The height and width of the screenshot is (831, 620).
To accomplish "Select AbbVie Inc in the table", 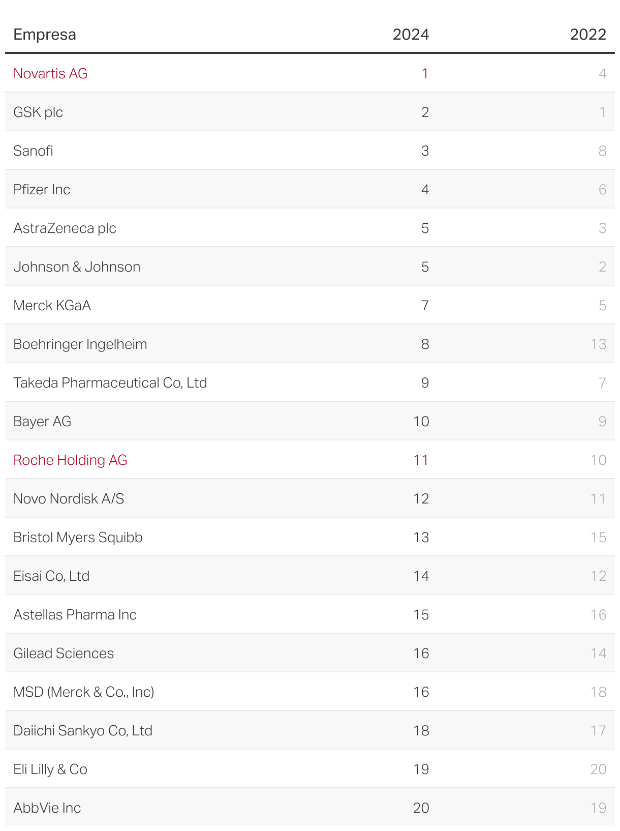I will tap(47, 808).
